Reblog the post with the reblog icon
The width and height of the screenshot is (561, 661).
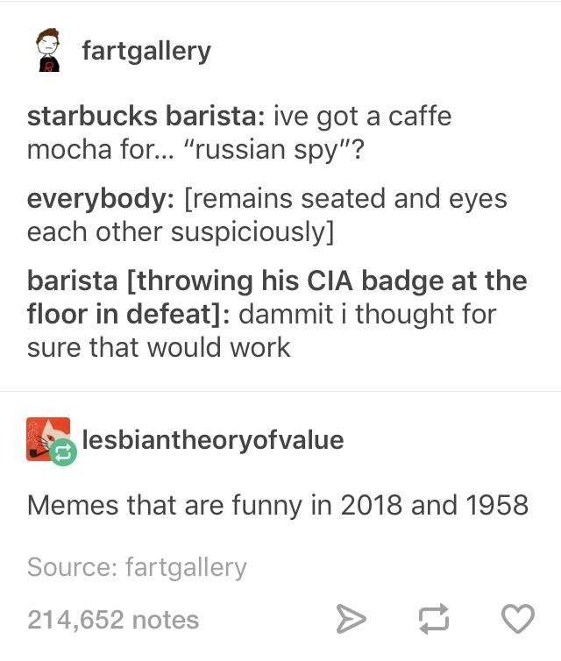click(x=434, y=619)
